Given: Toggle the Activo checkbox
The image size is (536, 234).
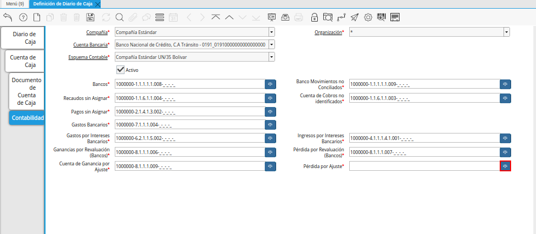Looking at the screenshot, I should coord(120,70).
